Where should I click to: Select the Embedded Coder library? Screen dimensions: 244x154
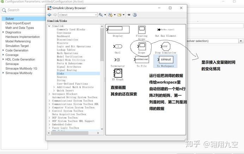click(x=62, y=125)
